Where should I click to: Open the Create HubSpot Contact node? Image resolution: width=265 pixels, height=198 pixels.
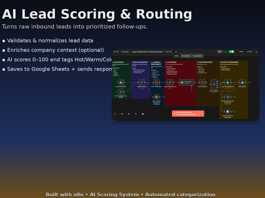(x=227, y=97)
